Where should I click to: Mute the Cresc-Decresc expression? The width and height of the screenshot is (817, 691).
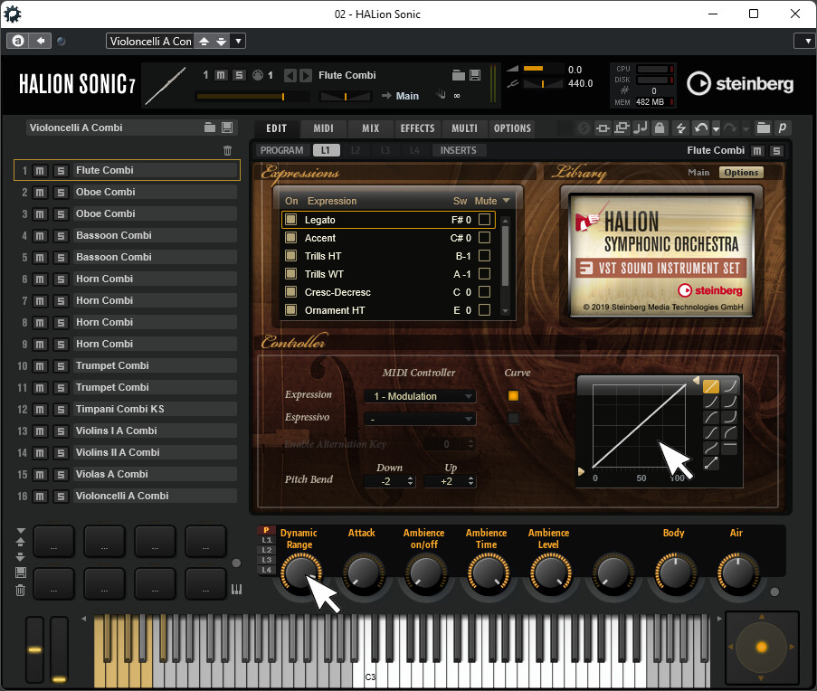click(485, 291)
